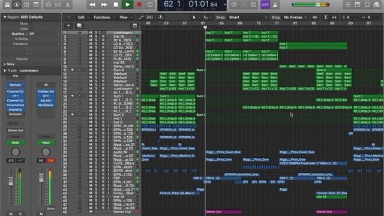Open the media Browsers

click(x=377, y=5)
